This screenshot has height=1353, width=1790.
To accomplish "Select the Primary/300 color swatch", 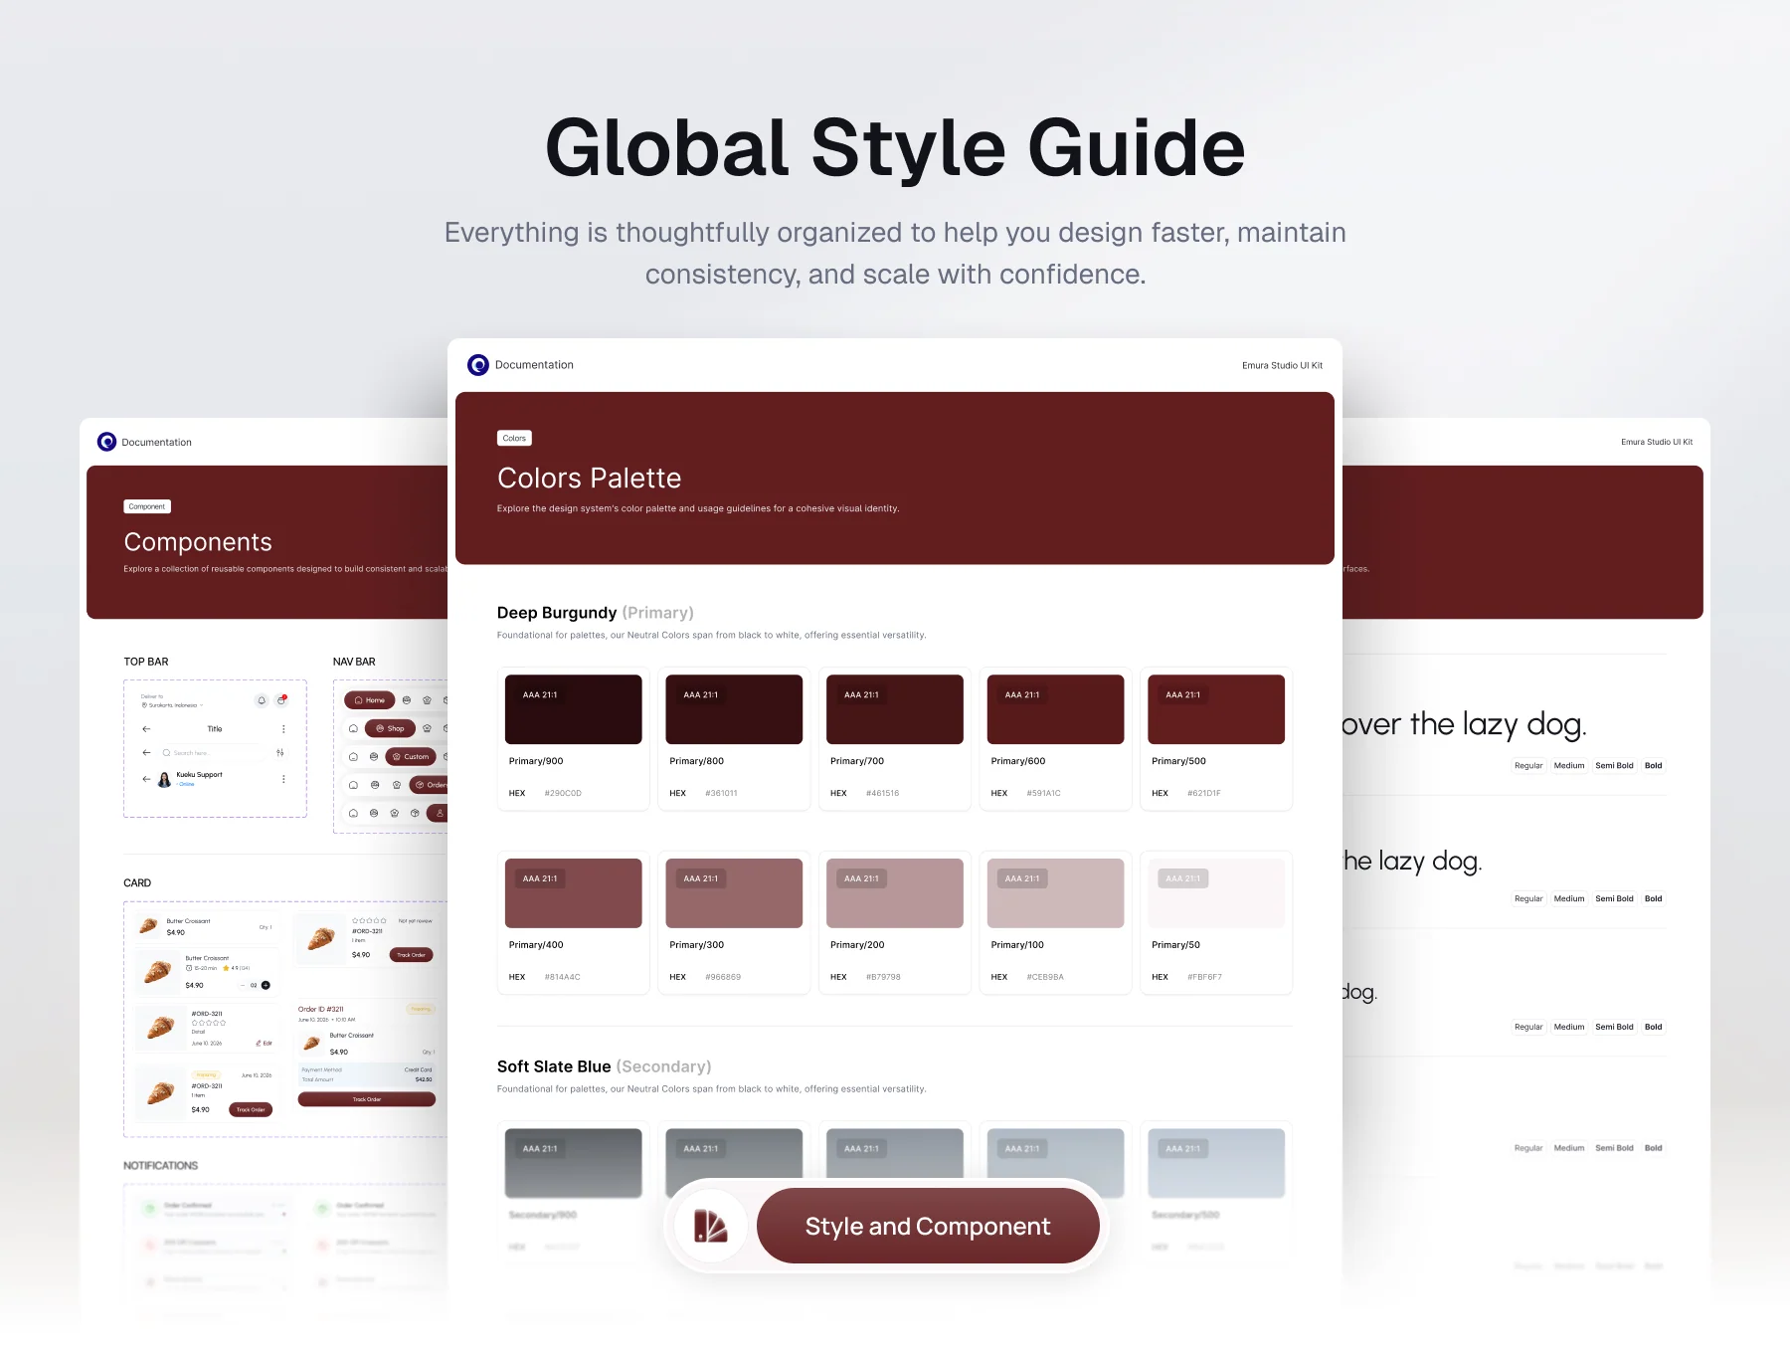I will click(734, 893).
